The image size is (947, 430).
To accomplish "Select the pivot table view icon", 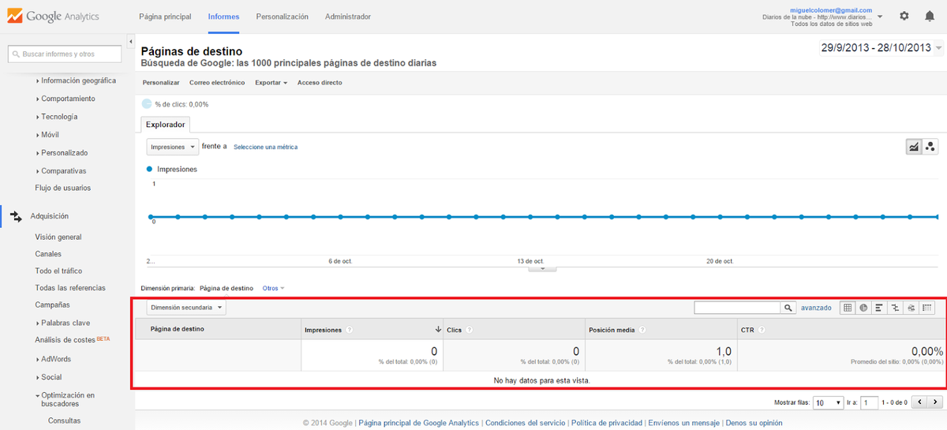I will 927,308.
